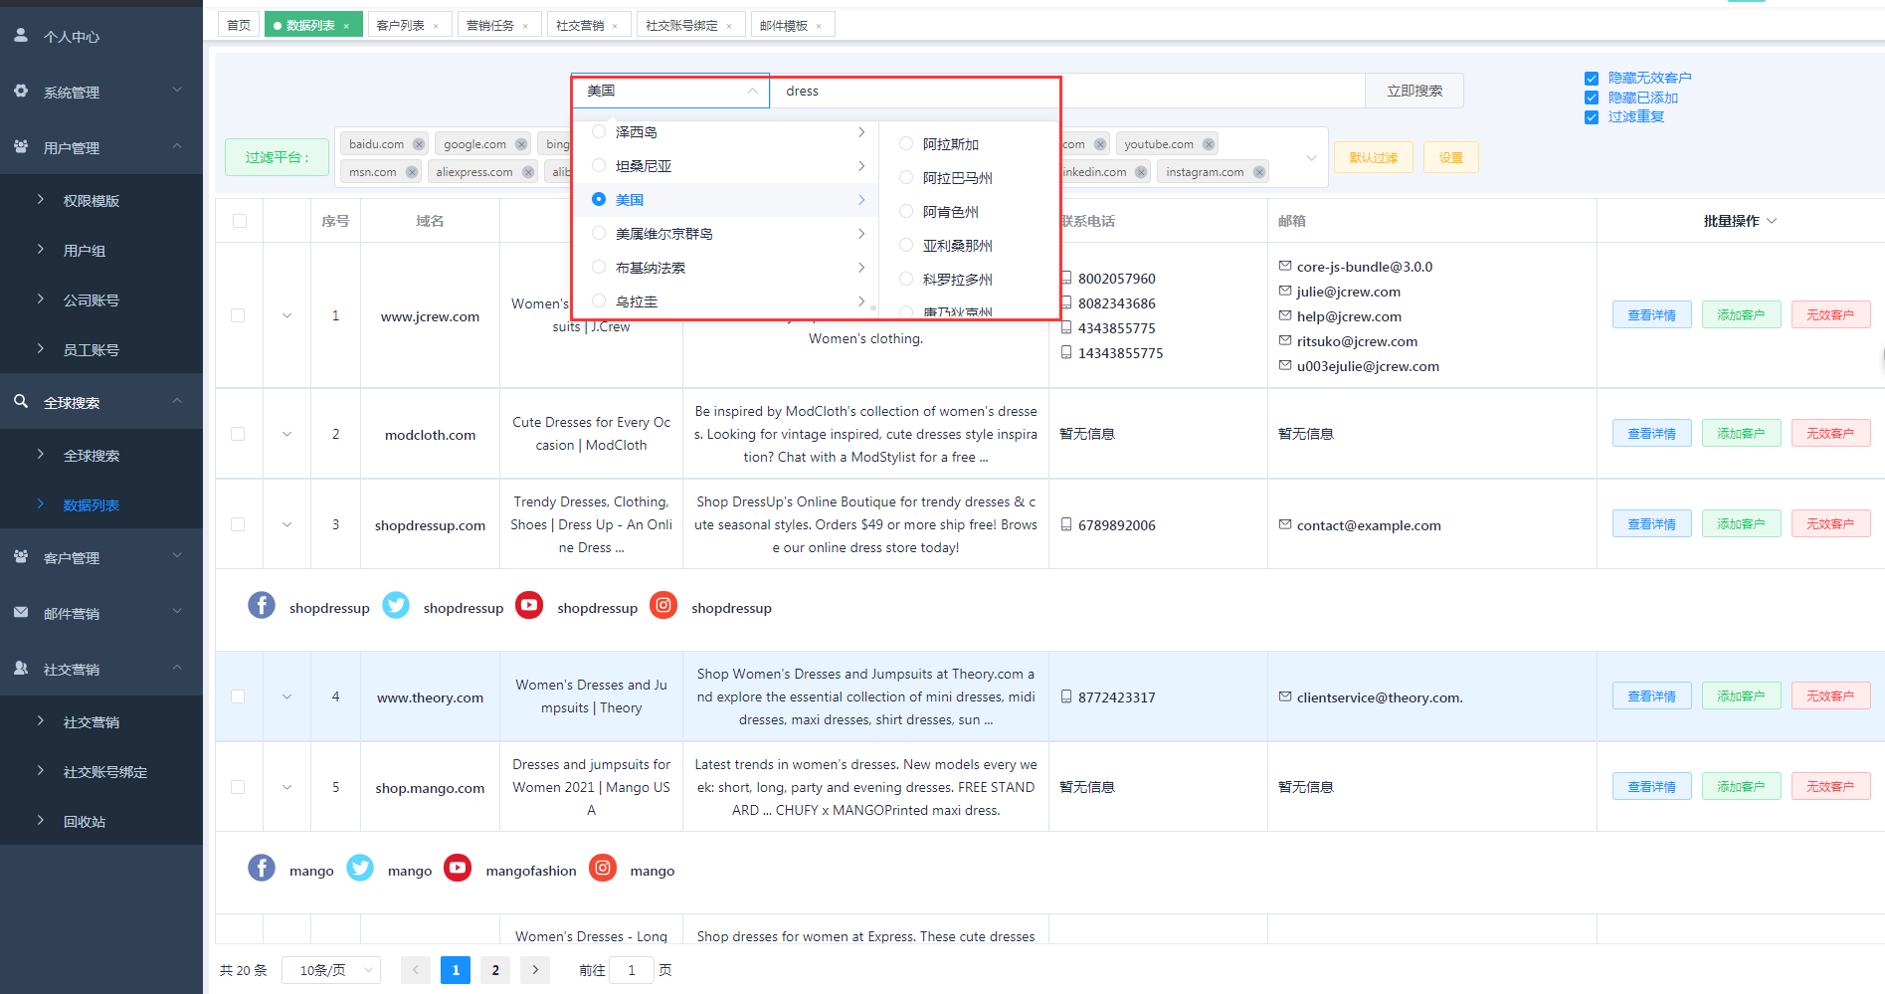This screenshot has height=994, width=1885.
Task: Open the mangofashion YouTube icon
Action: (458, 868)
